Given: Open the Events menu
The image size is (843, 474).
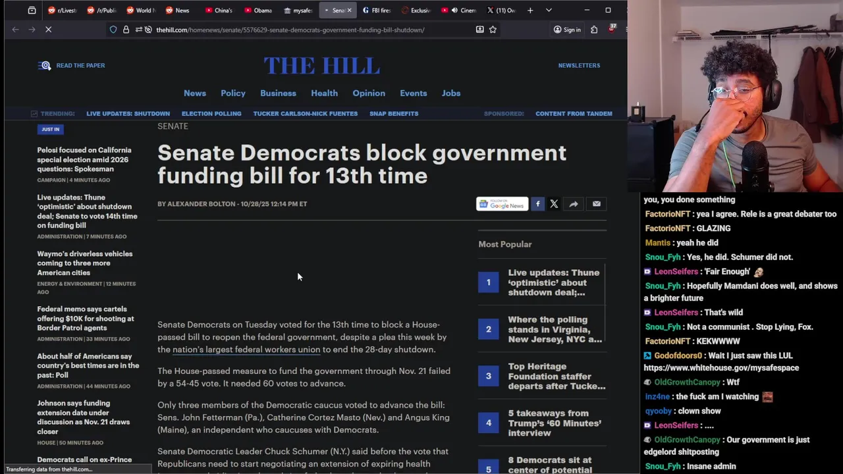Looking at the screenshot, I should click(414, 93).
